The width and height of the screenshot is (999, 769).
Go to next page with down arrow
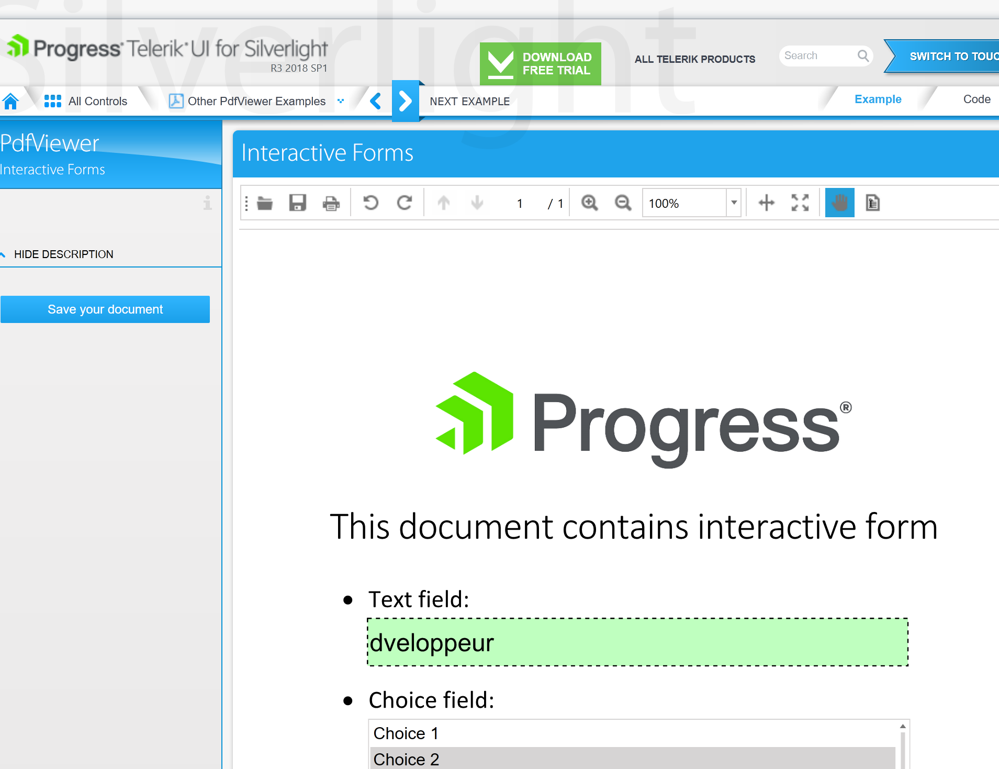[477, 203]
